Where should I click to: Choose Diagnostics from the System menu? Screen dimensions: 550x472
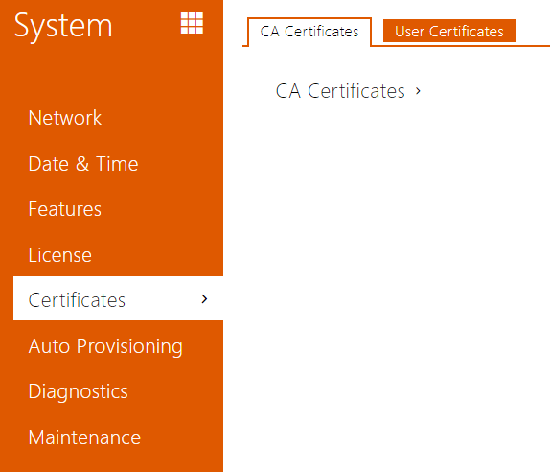point(78,391)
